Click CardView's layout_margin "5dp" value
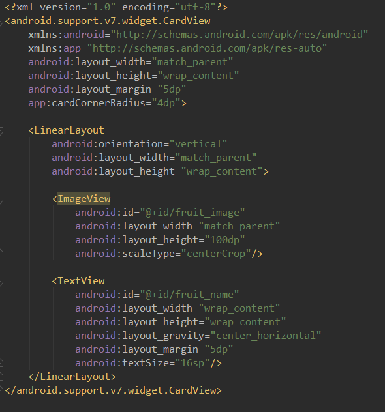The image size is (385, 412). [x=172, y=89]
